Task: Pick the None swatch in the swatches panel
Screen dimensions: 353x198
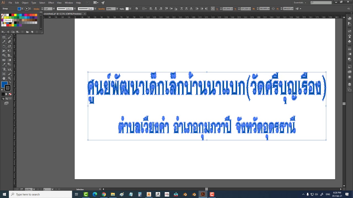Action: (3, 15)
